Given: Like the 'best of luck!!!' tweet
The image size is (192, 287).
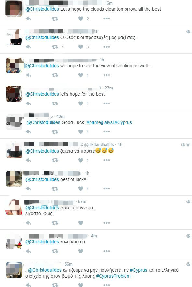Looking at the screenshot, I should (x=81, y=188).
